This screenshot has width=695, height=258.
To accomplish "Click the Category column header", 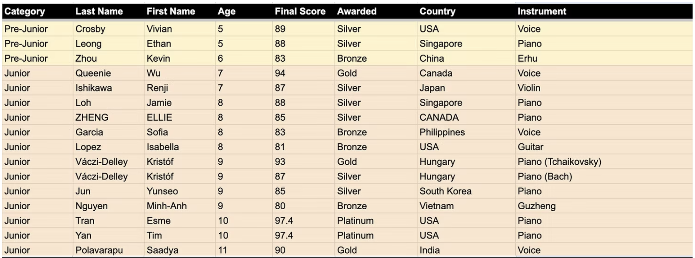I will (25, 11).
